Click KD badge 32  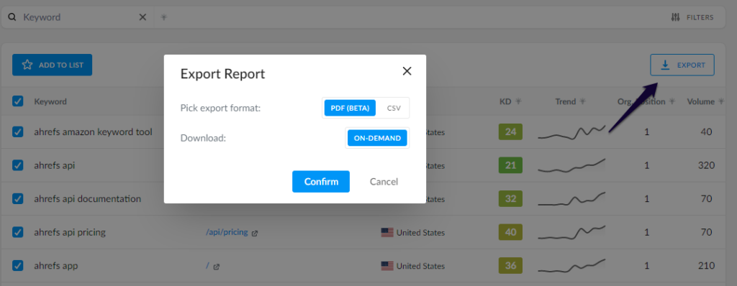(510, 198)
